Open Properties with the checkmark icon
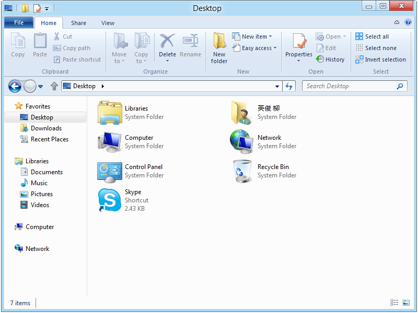Screen dimensions: 418x313 click(299, 41)
